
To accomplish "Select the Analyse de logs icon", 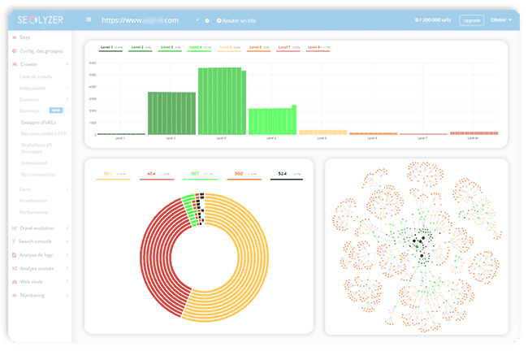I will [x=14, y=254].
